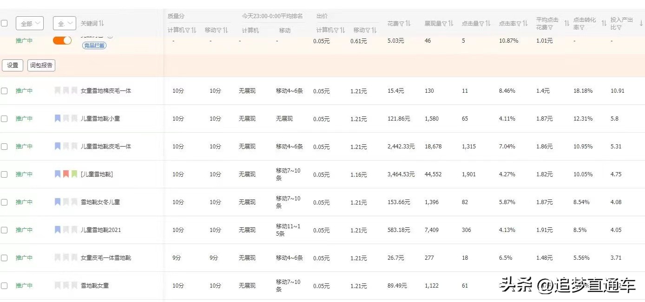Open the 词包报告 report
Viewport: 645px width, 302px height.
point(41,65)
